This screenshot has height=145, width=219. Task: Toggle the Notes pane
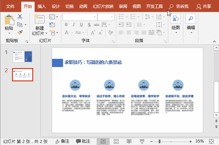click(62, 141)
